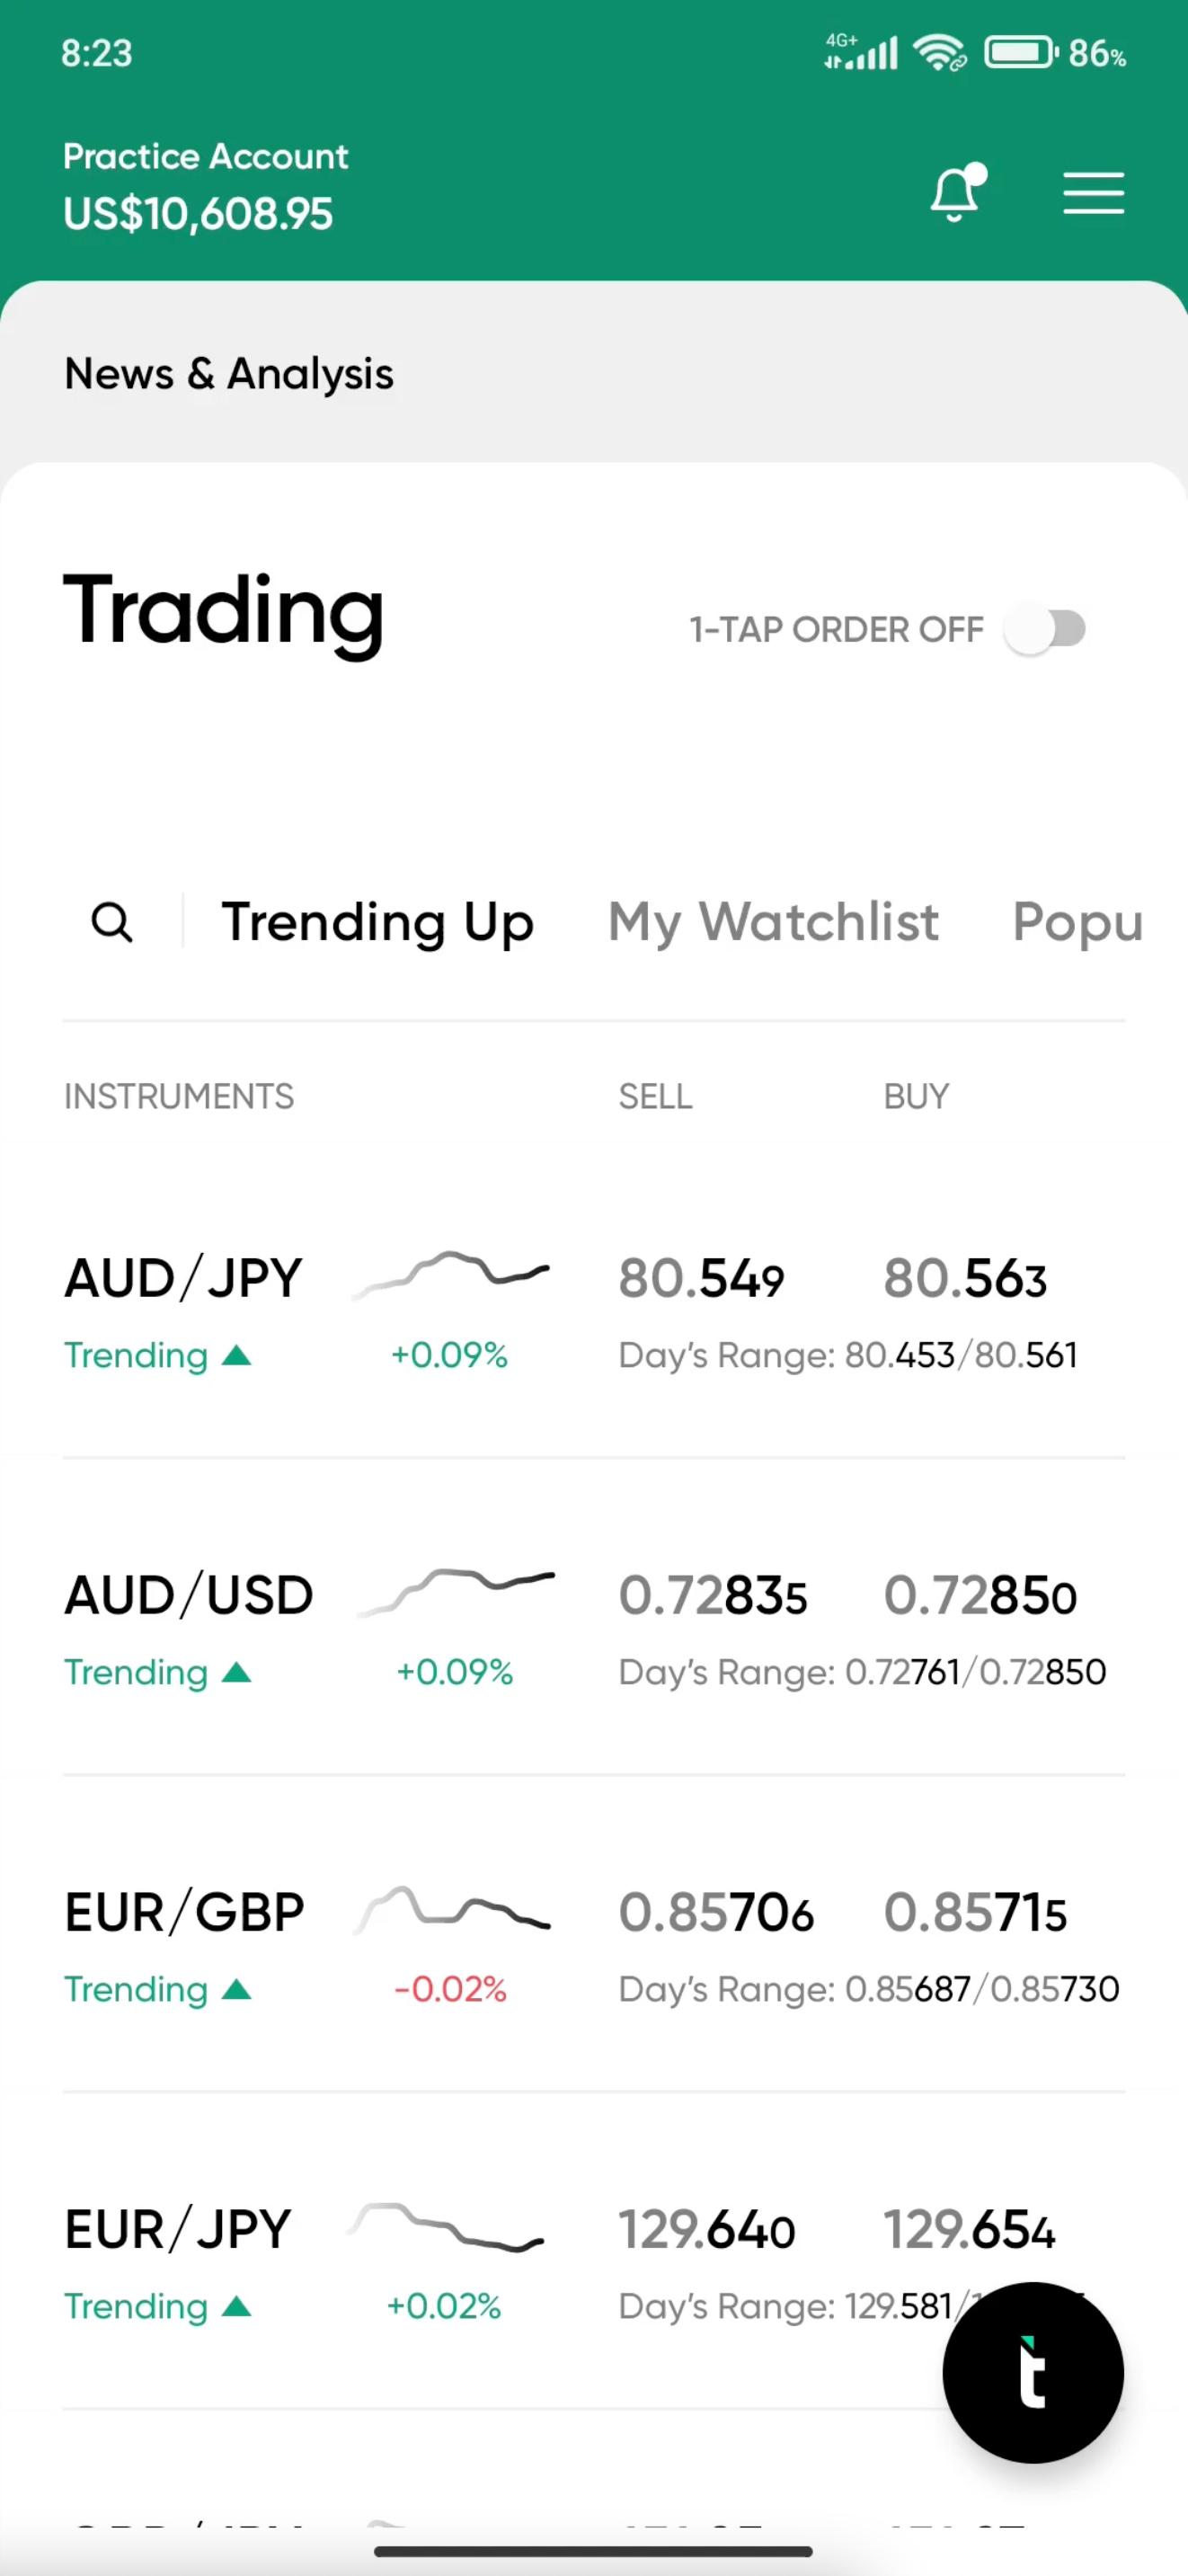Tap the AUD/JPY sparkline chart
This screenshot has width=1188, height=2576.
pos(451,1274)
